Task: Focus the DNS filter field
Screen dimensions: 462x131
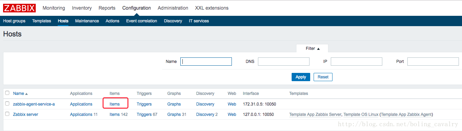Action: (284, 62)
